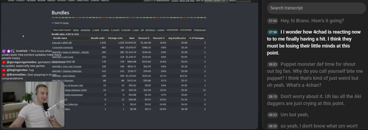Click the '$10.52' average bundle price

(x=184, y=76)
